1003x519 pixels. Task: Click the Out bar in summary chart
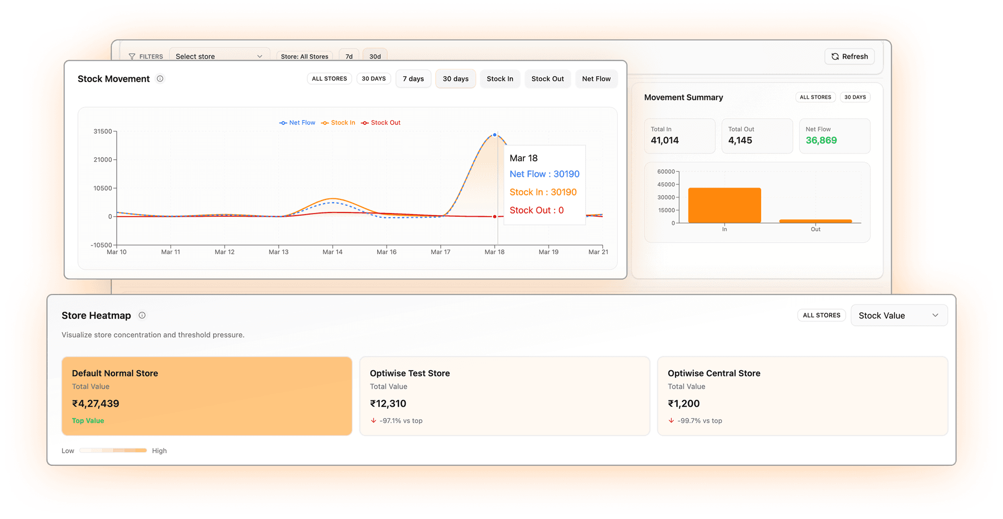815,221
